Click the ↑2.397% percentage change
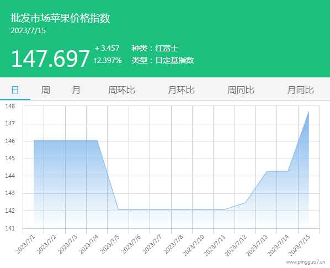This screenshot has height=268, width=330. tap(108, 60)
